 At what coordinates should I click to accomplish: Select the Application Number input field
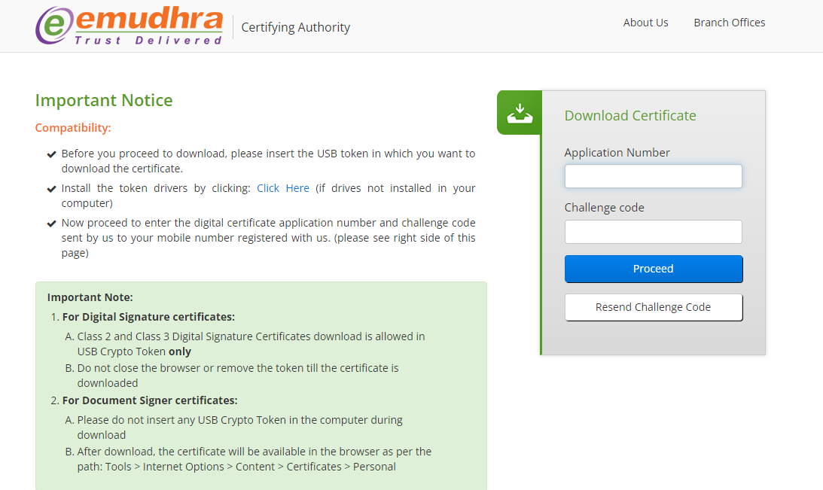(653, 176)
